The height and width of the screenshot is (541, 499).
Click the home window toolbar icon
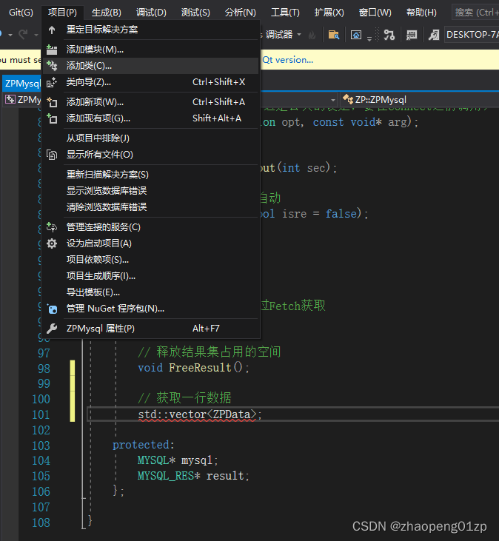coord(356,35)
